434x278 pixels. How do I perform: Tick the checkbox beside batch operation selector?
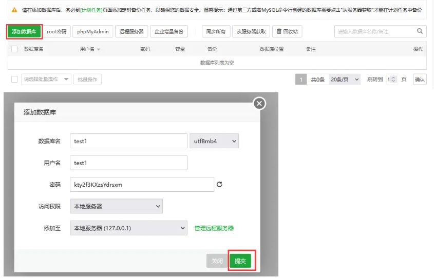point(14,80)
